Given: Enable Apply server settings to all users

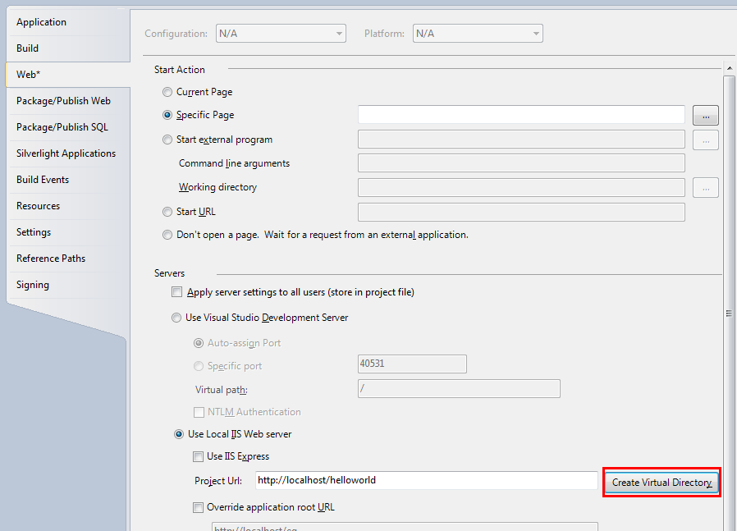Looking at the screenshot, I should pyautogui.click(x=176, y=292).
